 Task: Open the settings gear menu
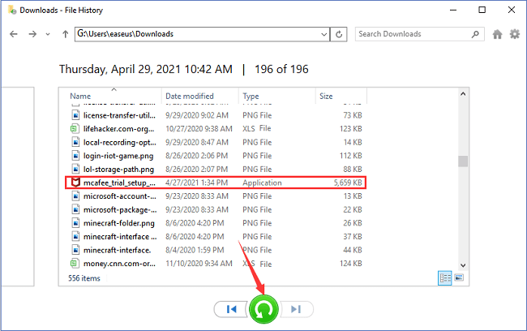click(514, 34)
